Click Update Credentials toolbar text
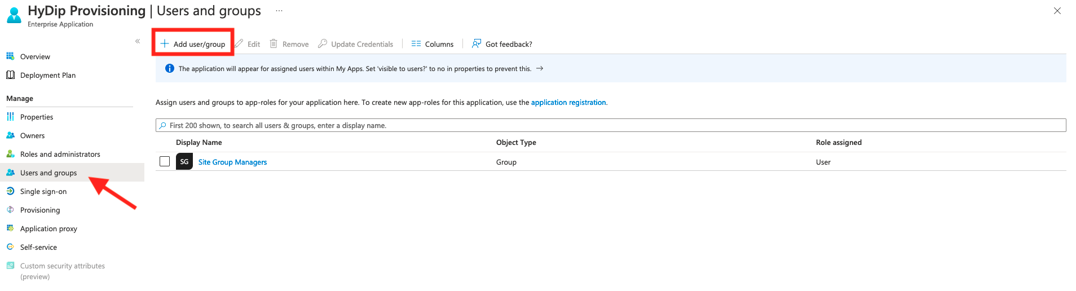This screenshot has width=1076, height=291. tap(362, 44)
